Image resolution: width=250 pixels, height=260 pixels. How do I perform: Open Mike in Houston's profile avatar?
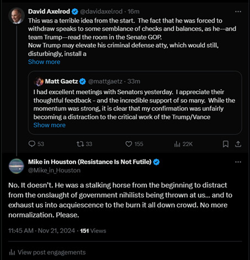[x=17, y=166]
